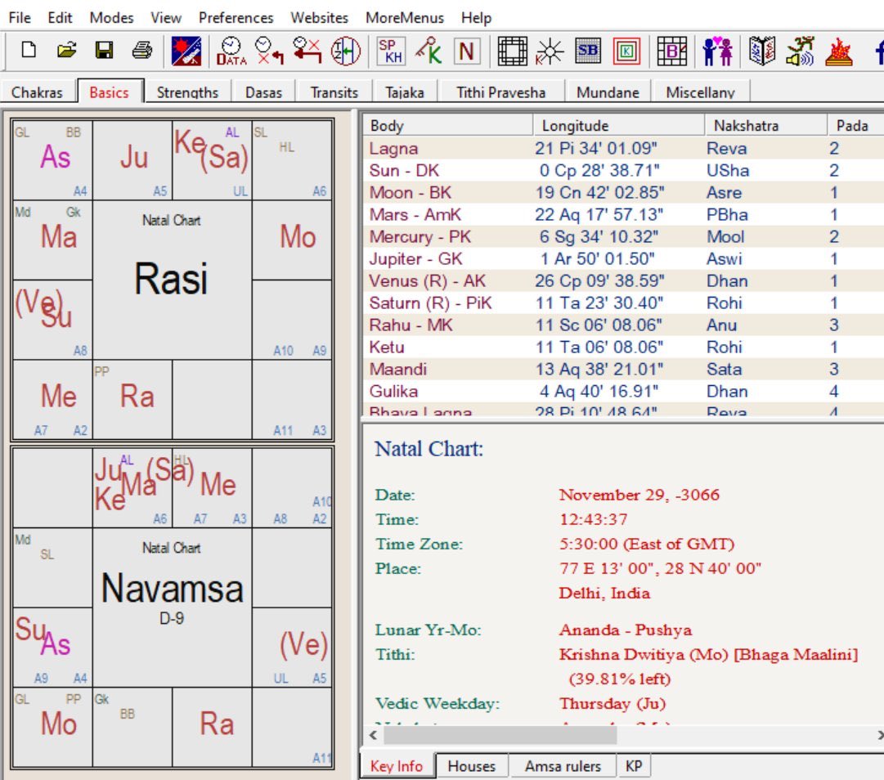The height and width of the screenshot is (780, 884).
Task: Click the Navamsa chart title
Action: [x=172, y=589]
